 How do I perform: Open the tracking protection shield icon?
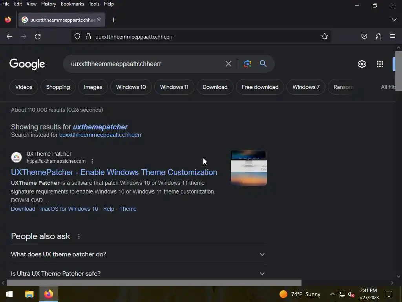pos(77,37)
